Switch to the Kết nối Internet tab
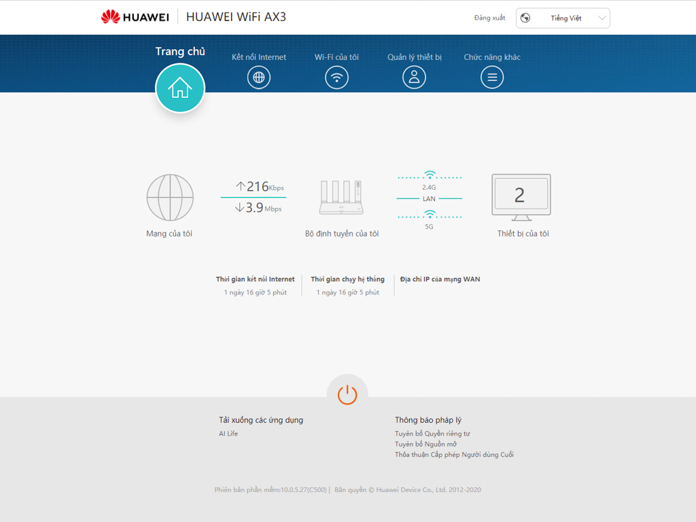Screen dimensions: 696x522 coord(259,57)
